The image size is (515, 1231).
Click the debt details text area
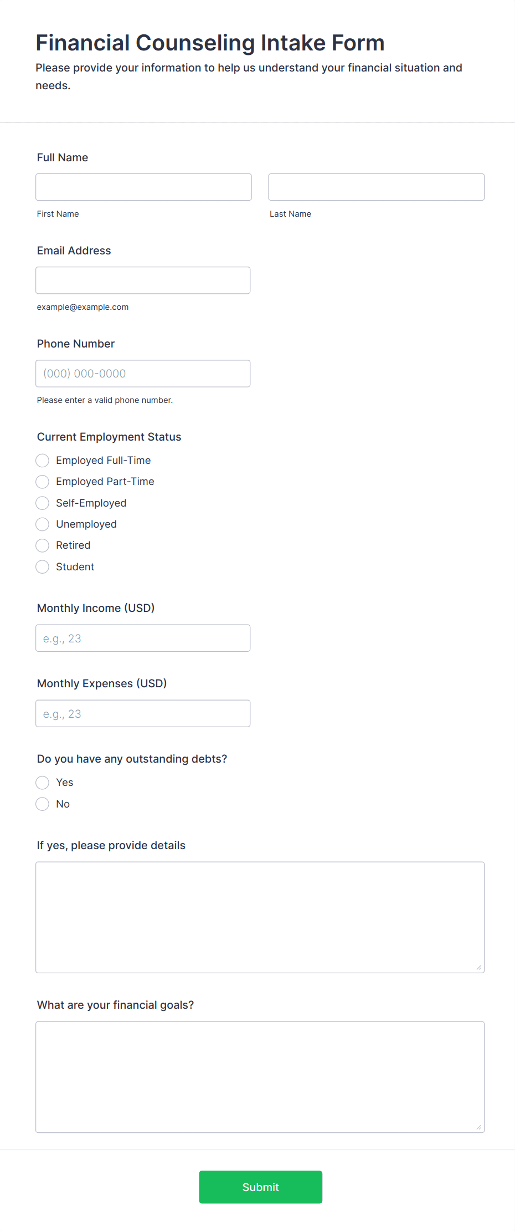point(260,917)
